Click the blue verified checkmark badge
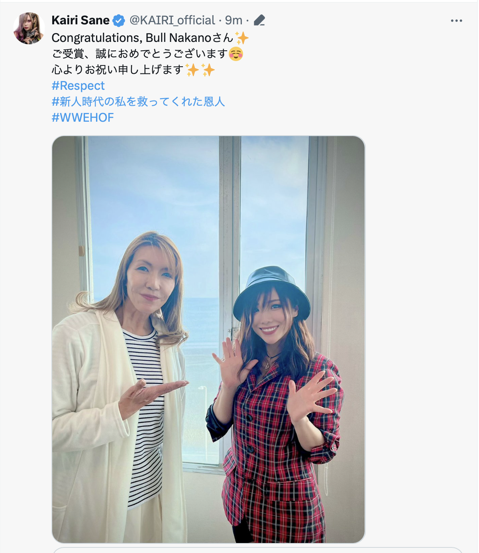Viewport: 479px width, 553px height. (118, 20)
